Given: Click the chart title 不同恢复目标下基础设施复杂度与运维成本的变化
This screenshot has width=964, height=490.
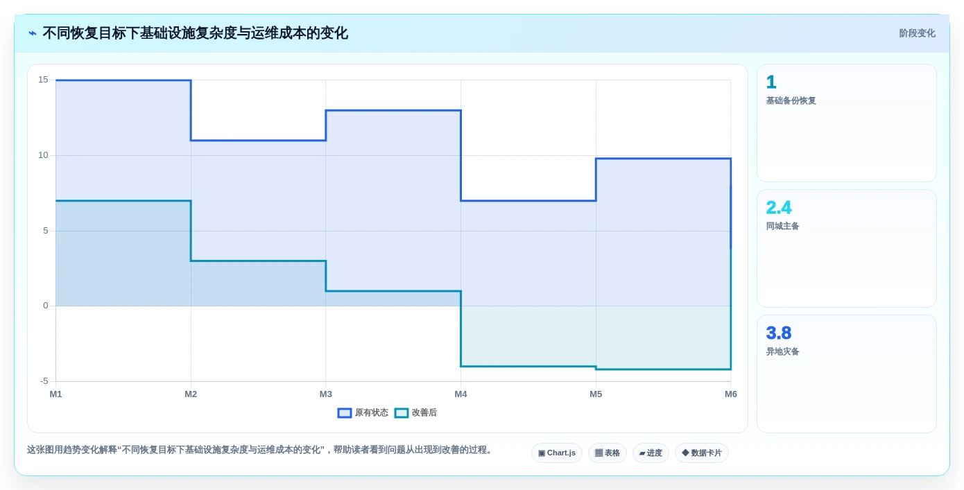Looking at the screenshot, I should coord(196,33).
